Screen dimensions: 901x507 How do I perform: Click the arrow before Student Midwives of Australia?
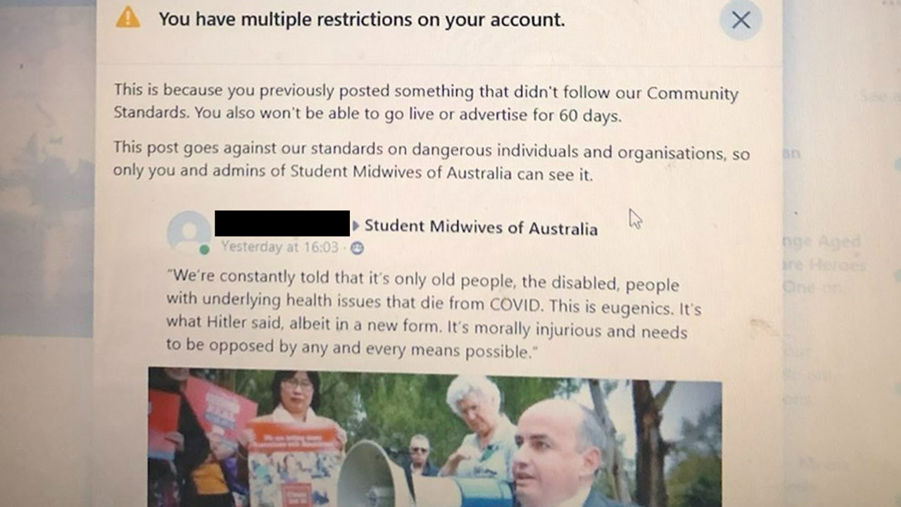tap(356, 226)
